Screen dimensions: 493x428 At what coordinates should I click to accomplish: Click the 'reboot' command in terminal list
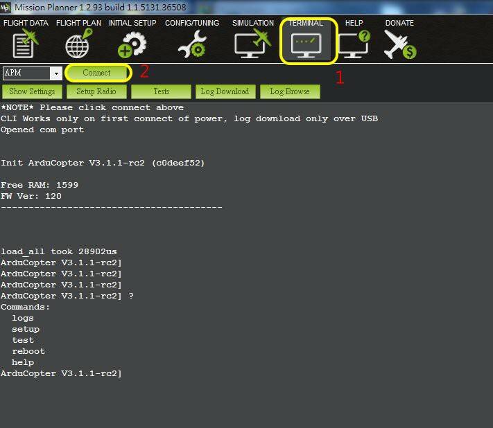pyautogui.click(x=28, y=351)
